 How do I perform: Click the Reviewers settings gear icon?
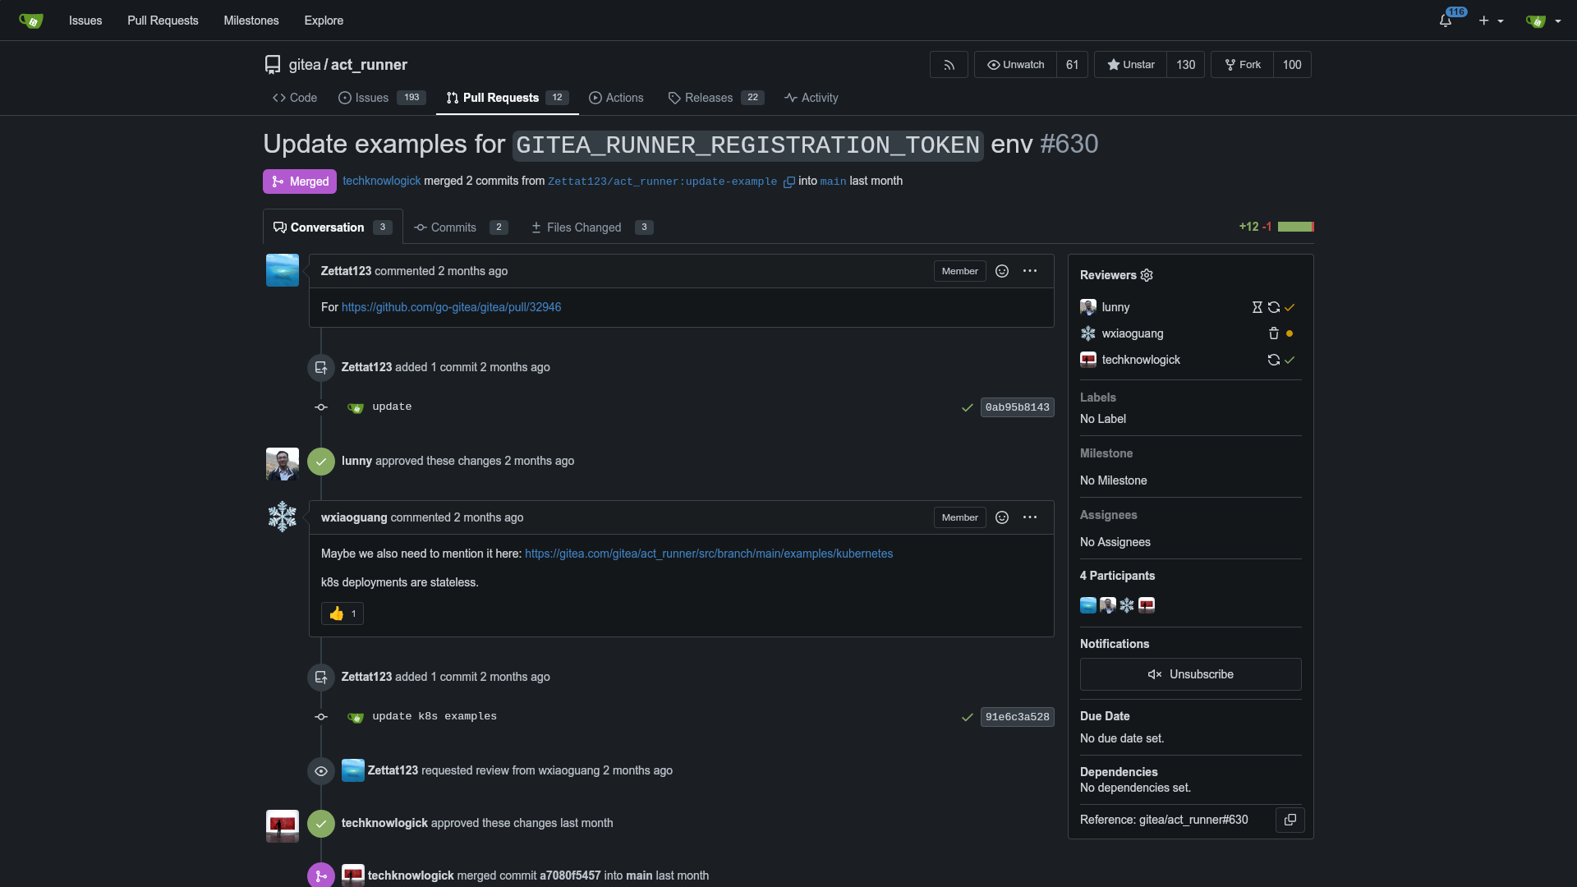[1147, 275]
